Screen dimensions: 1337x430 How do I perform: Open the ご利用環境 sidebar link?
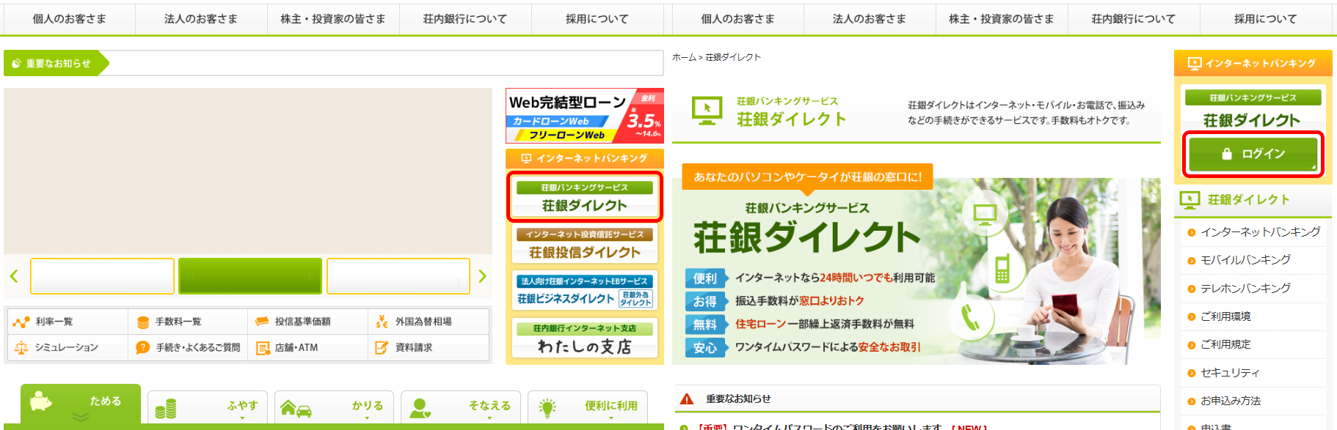[x=1225, y=316]
